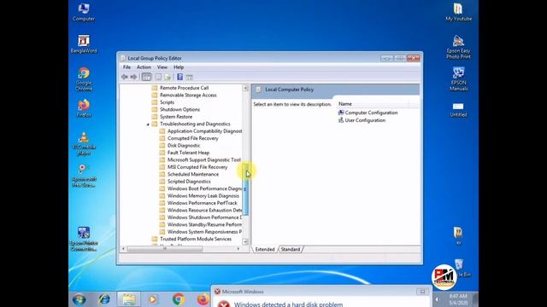Open the Help menu
Viewport: 547px width, 307px height.
point(179,67)
